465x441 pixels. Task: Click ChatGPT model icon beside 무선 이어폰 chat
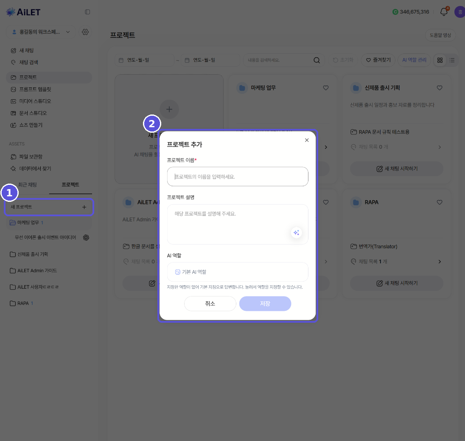[86, 237]
